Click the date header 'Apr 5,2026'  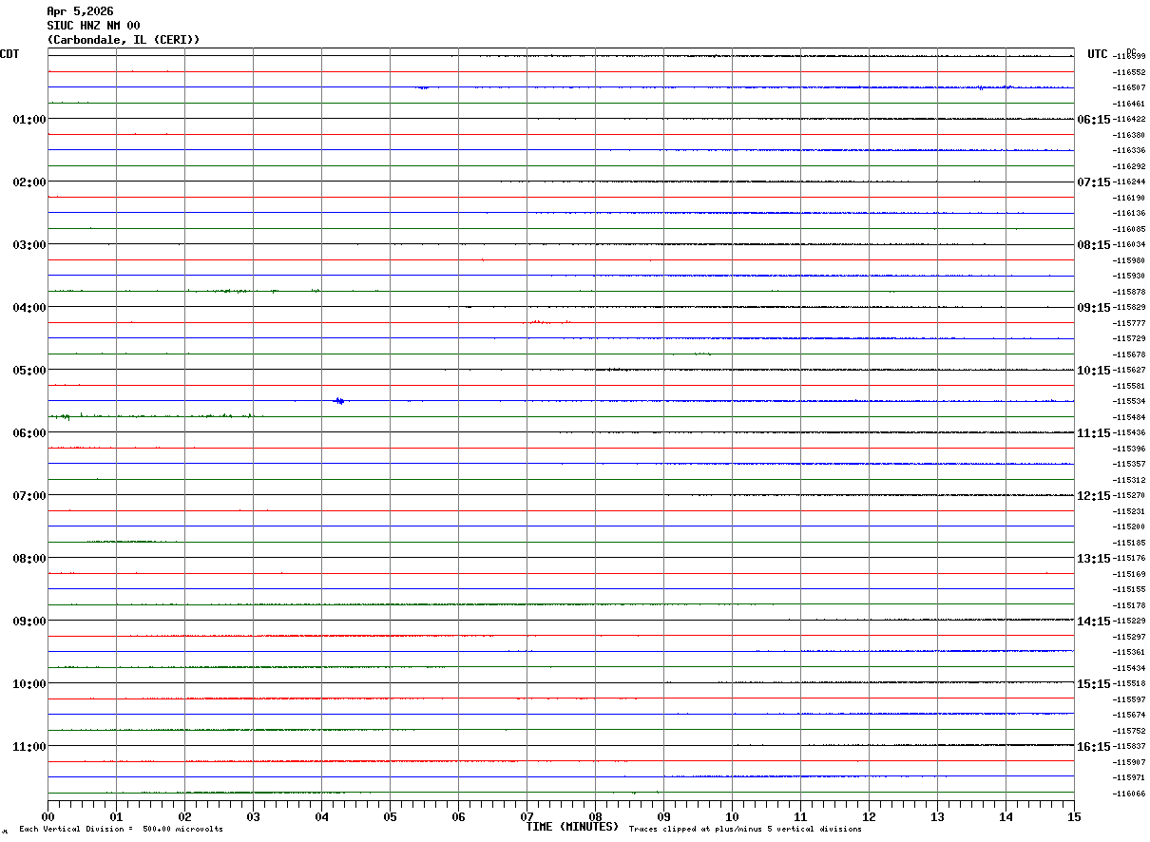point(80,11)
